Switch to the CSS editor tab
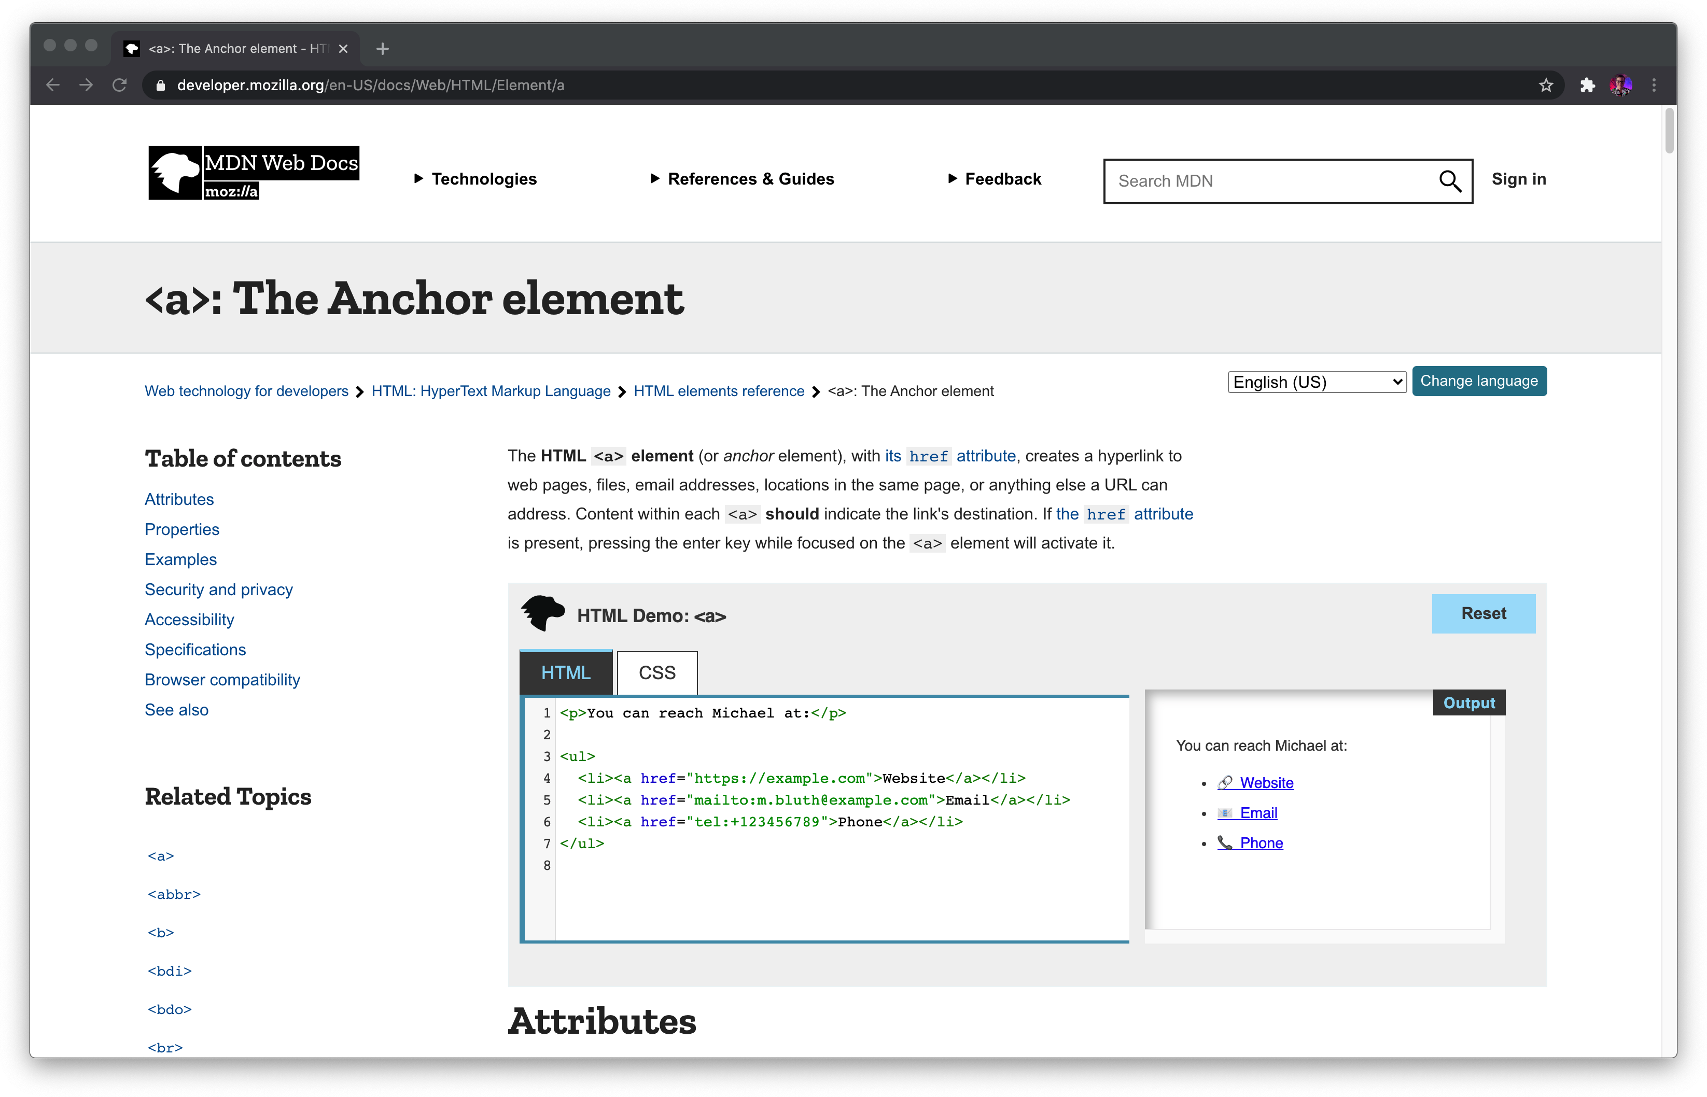The height and width of the screenshot is (1097, 1707). click(x=657, y=672)
